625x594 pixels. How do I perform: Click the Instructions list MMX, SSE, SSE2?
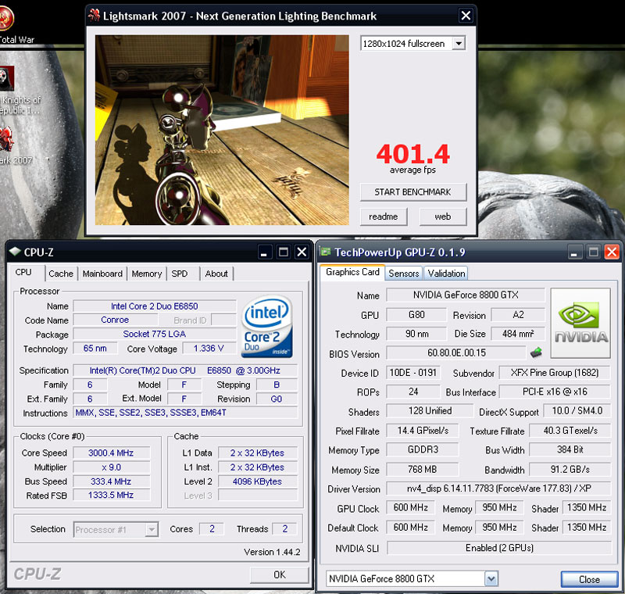coord(185,413)
